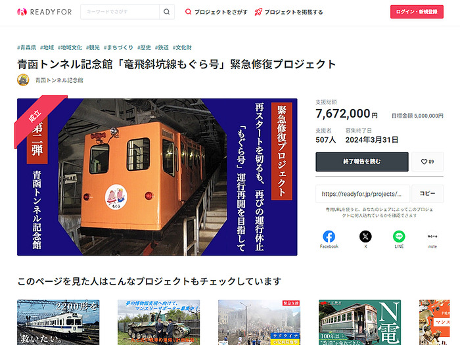The height and width of the screenshot is (345, 460).
Task: Focus the keyword search field
Action: click(x=120, y=12)
